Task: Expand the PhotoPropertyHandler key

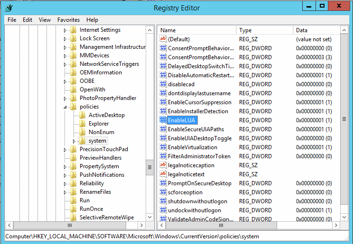Action: point(65,99)
